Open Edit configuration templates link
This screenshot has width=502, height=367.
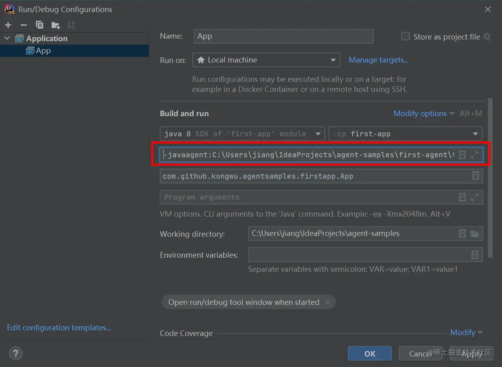click(59, 328)
